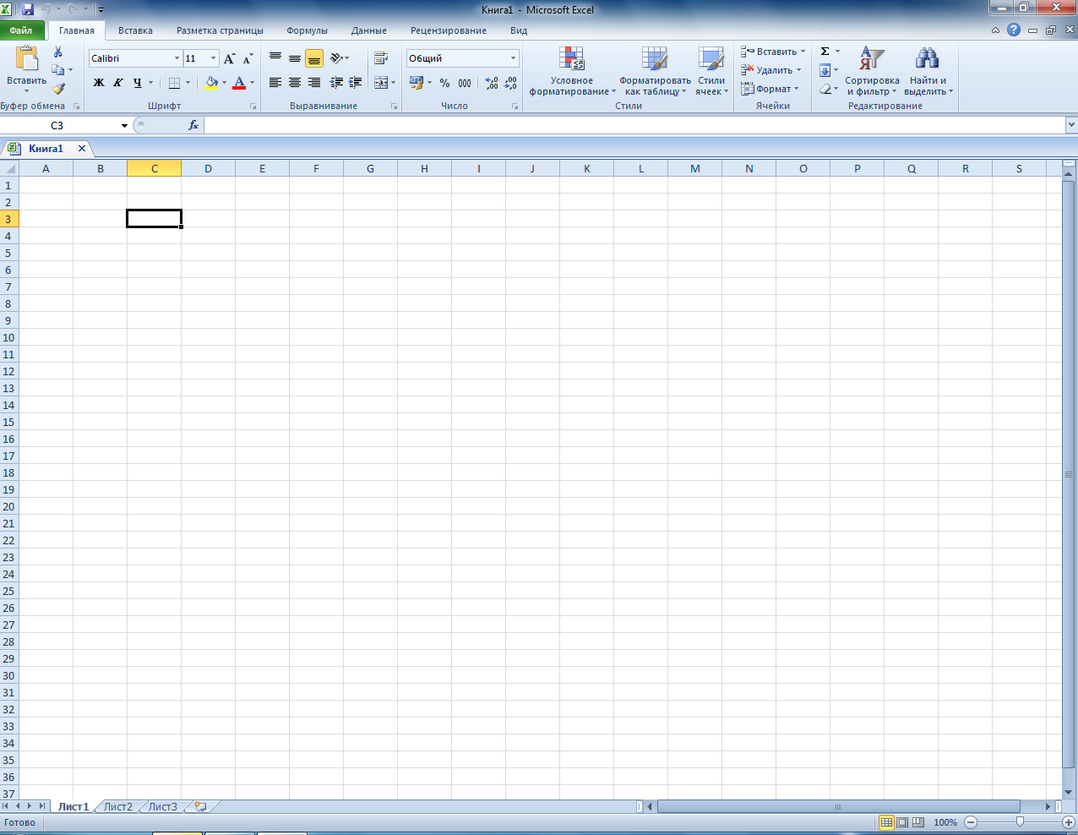The image size is (1078, 835).
Task: Expand the Общий number format dropdown
Action: click(x=513, y=58)
